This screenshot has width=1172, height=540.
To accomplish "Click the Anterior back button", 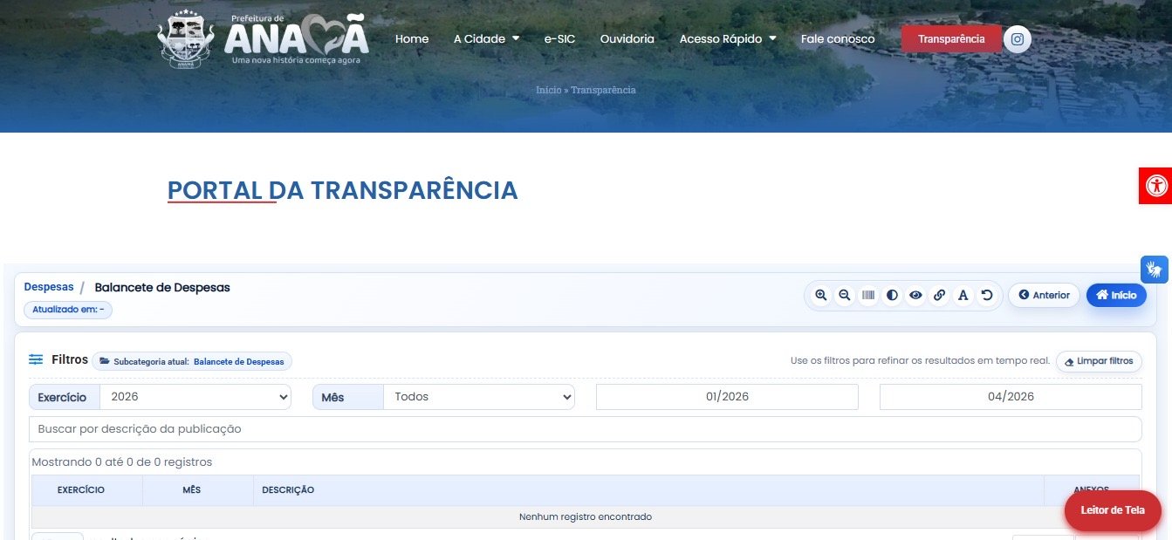I will pyautogui.click(x=1044, y=296).
